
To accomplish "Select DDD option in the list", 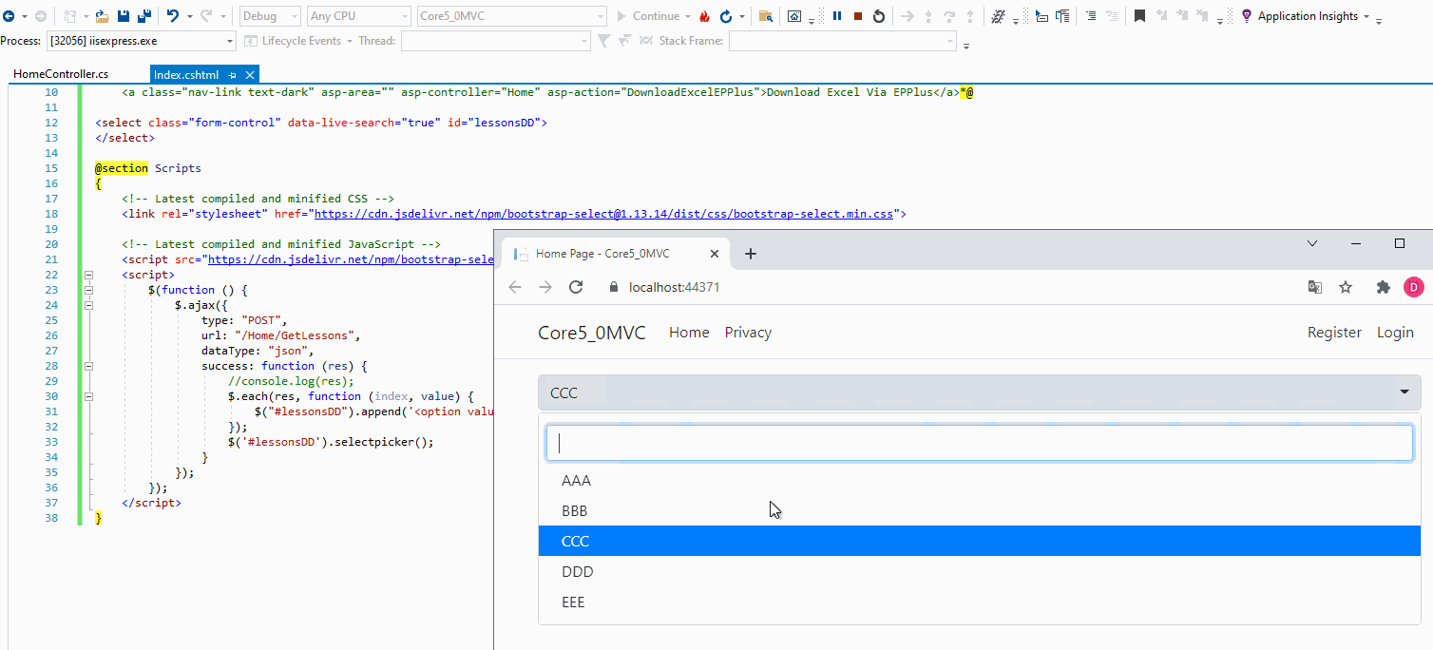I will (979, 572).
